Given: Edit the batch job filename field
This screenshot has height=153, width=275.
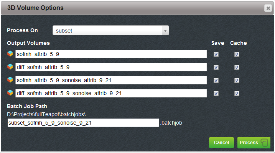Looking at the screenshot, I should (83, 123).
